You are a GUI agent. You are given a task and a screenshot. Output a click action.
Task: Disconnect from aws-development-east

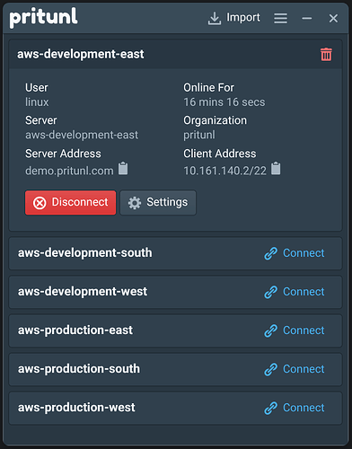coord(70,203)
